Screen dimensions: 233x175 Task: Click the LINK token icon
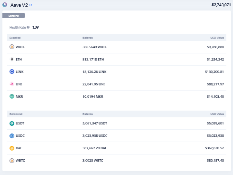[12, 72]
